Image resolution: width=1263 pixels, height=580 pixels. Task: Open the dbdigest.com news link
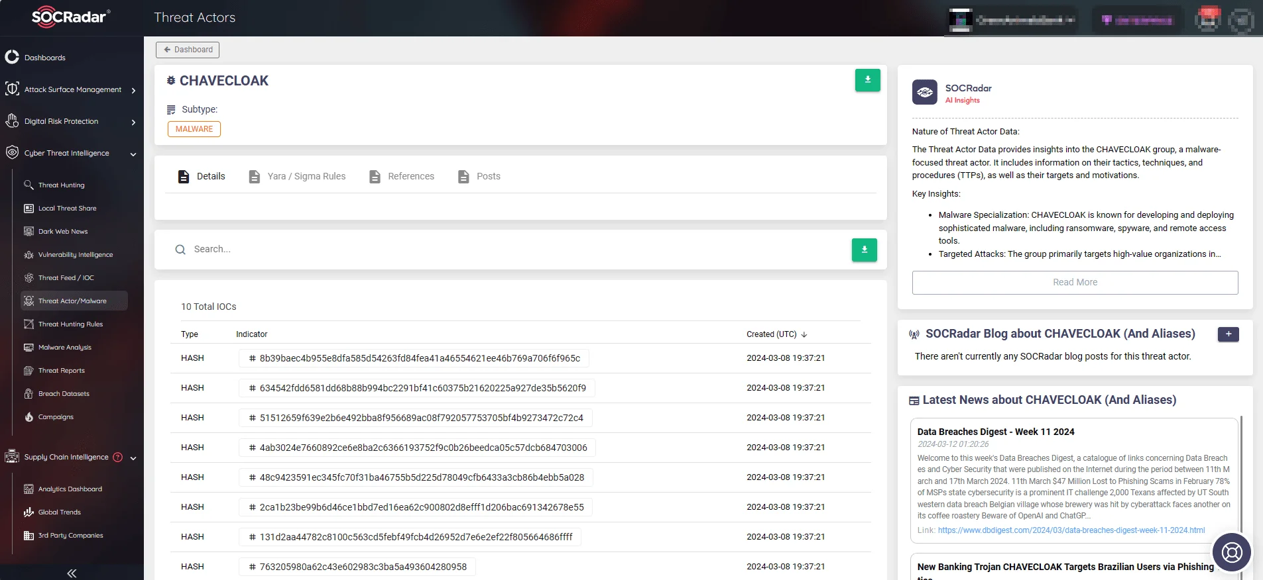1071,530
